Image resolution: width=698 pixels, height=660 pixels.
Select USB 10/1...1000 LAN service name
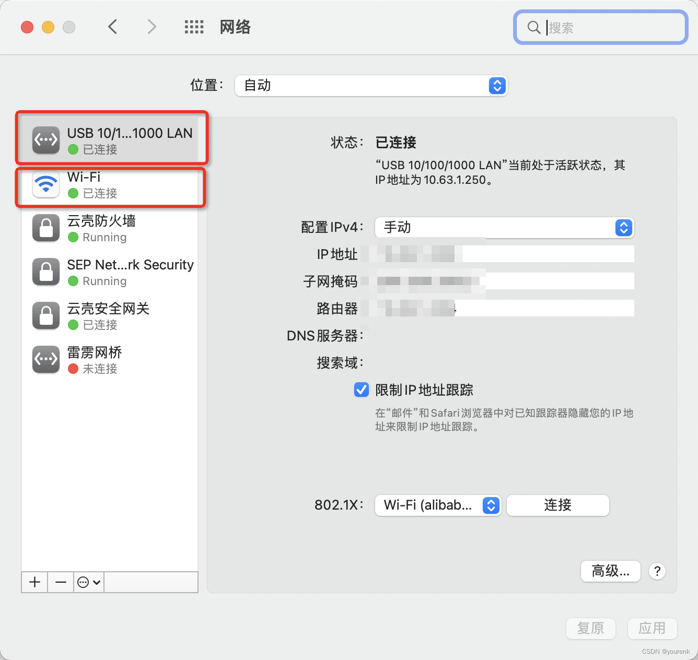[x=130, y=133]
